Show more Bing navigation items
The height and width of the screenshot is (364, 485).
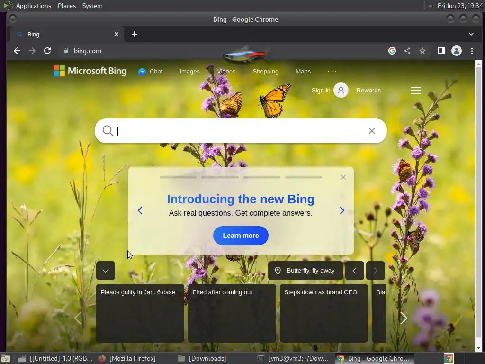pyautogui.click(x=332, y=71)
